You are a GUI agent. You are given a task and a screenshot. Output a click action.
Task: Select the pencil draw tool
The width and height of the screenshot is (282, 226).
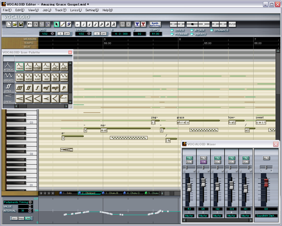tap(63, 24)
